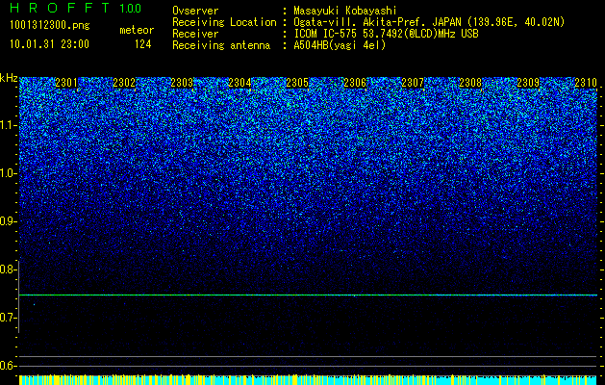
Task: Click the Ovserver label
Action: pyautogui.click(x=195, y=11)
